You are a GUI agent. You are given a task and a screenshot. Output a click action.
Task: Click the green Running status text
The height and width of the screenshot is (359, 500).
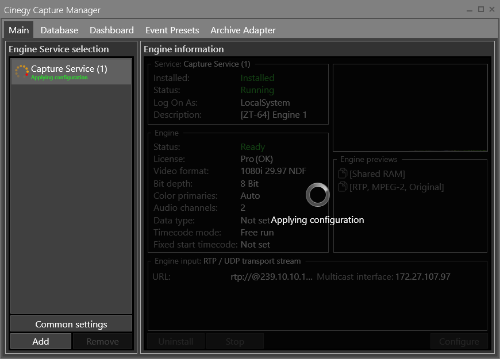click(x=257, y=90)
